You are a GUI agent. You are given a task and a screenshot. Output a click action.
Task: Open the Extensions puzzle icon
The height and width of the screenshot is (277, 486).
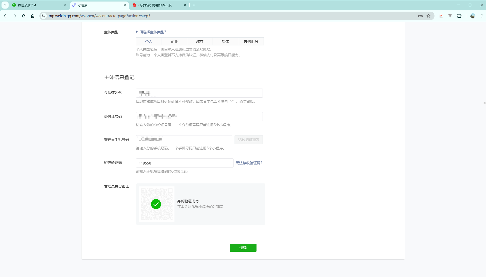pos(459,16)
